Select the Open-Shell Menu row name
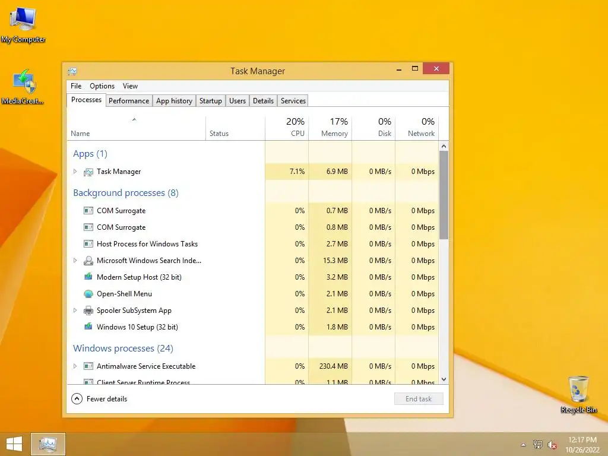Viewport: 608px width, 456px height. [125, 294]
